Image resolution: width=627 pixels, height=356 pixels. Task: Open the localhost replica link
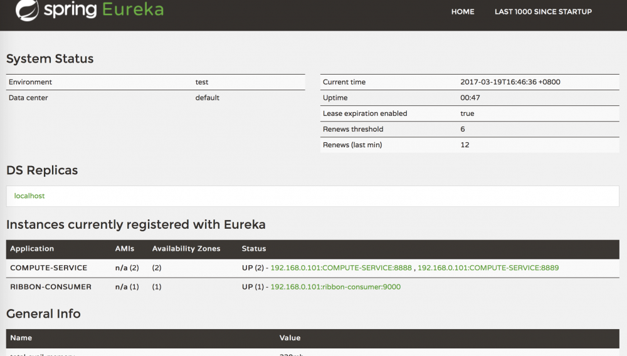point(29,196)
